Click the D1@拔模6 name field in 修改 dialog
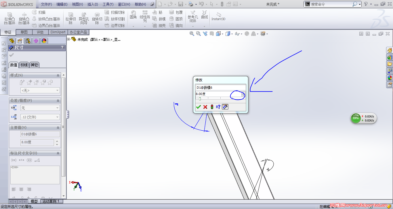This screenshot has width=393, height=209. click(220, 88)
